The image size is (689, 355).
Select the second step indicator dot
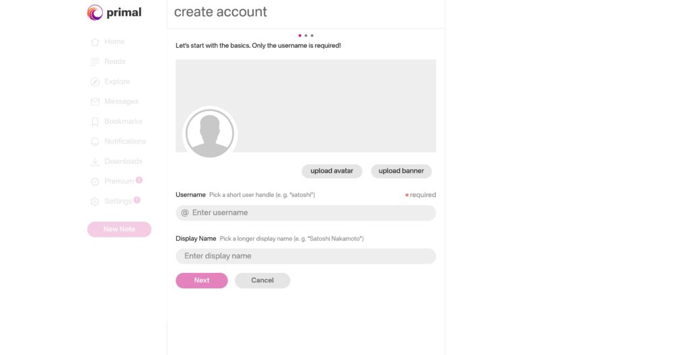click(306, 36)
